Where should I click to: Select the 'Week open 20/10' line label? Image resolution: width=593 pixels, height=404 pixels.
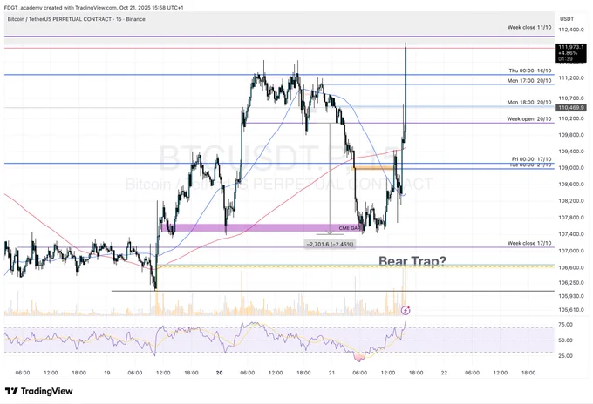pos(529,119)
